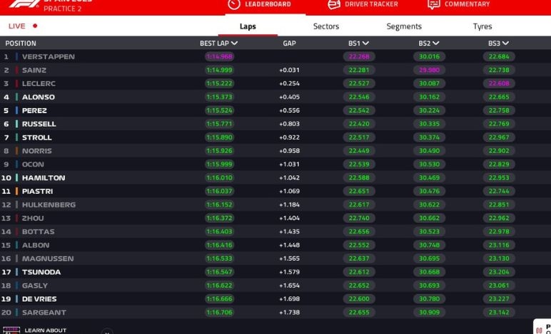This screenshot has height=334, width=551.
Task: Click the PRACTICE 2 session title
Action: 63,9
